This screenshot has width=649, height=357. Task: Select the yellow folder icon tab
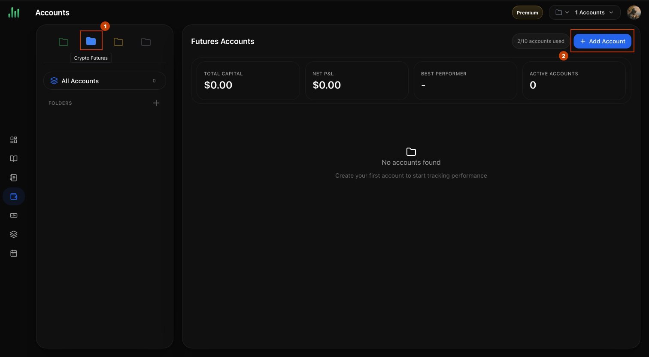click(118, 42)
